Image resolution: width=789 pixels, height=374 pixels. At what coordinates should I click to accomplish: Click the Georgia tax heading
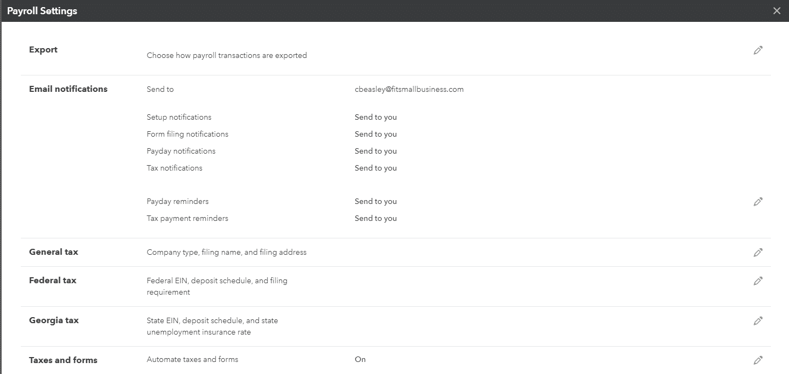pos(54,320)
